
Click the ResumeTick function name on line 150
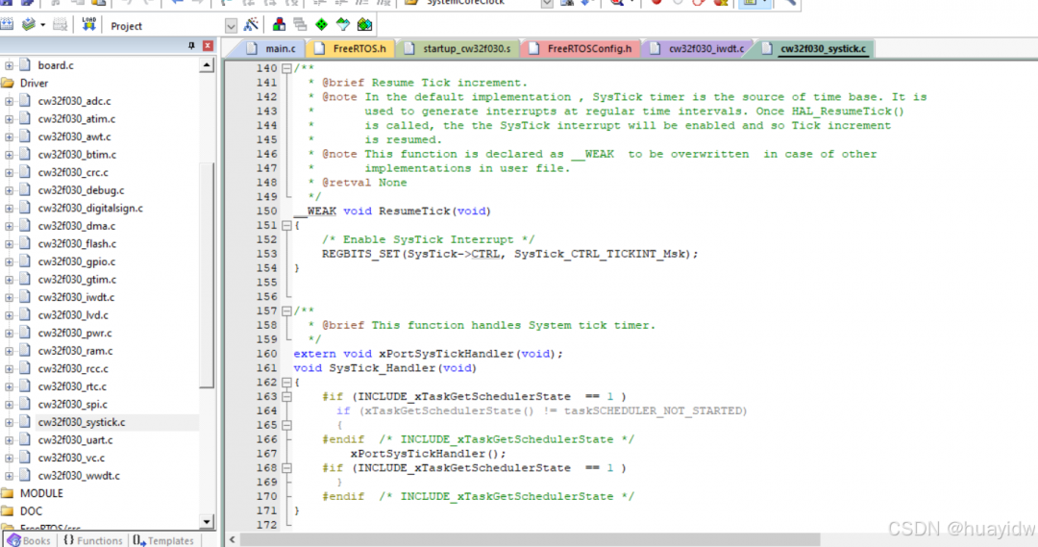pos(414,211)
